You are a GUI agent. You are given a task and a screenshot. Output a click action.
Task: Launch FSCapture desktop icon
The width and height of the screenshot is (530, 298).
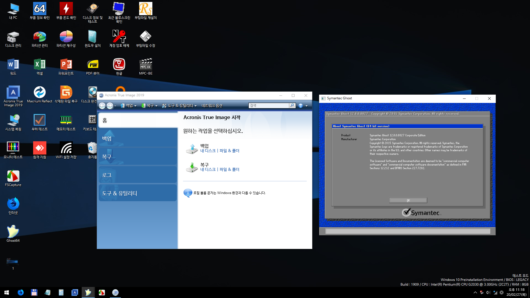coord(13,178)
